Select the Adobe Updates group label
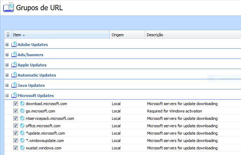Image resolution: width=241 pixels, height=155 pixels. click(33, 45)
